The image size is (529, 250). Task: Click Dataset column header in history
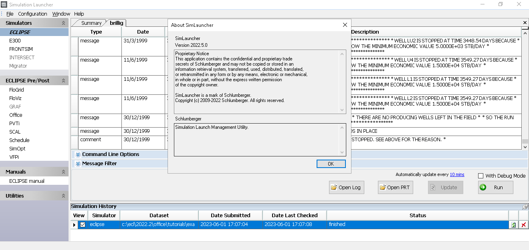159,215
